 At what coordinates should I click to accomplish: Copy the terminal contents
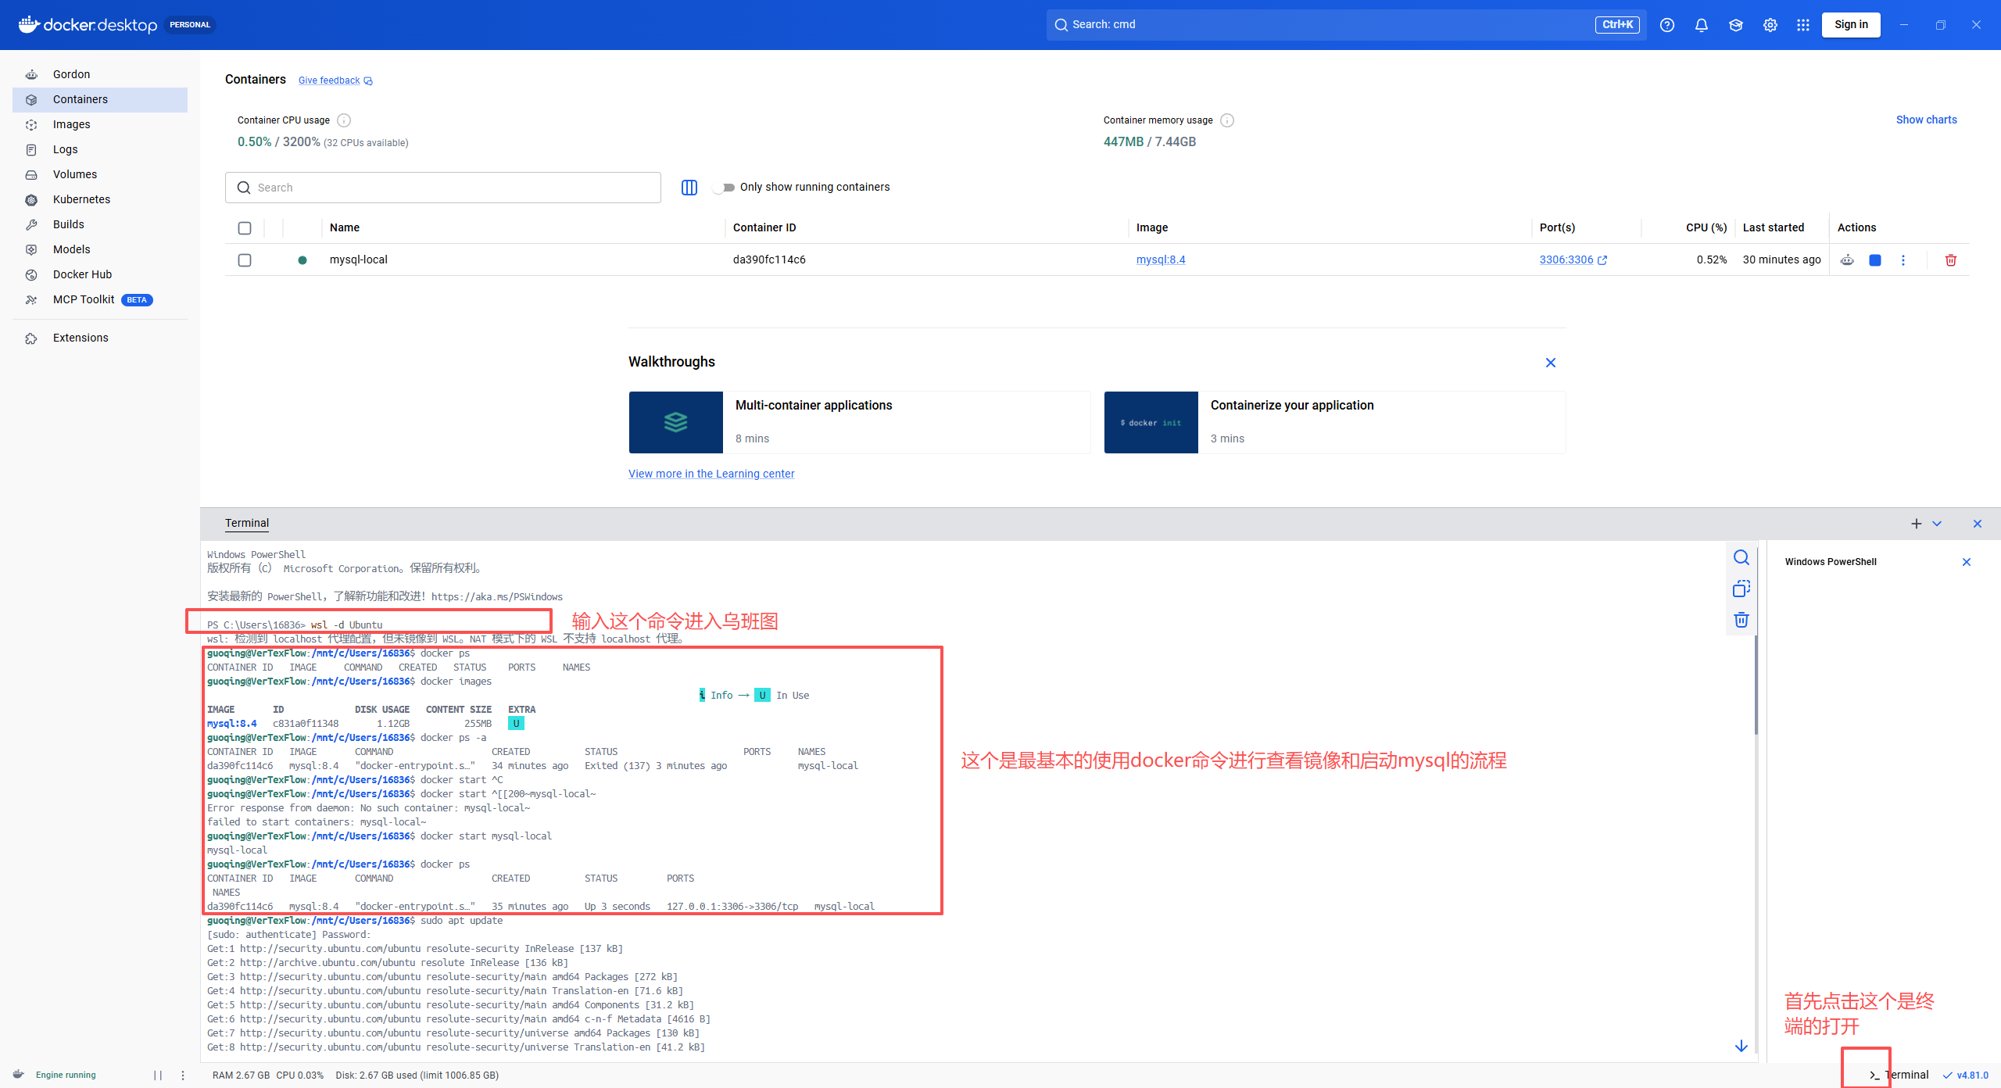(1741, 589)
